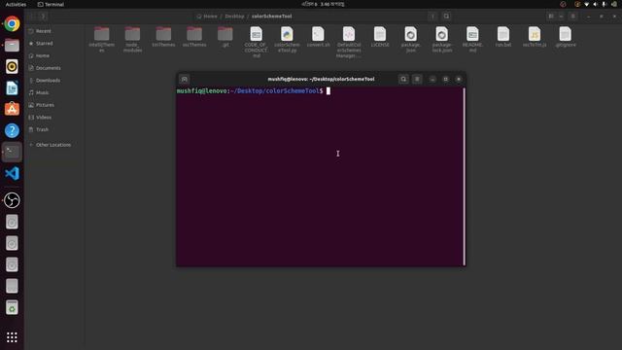Open Starred in Files sidebar
Screen dimensions: 622x350
click(x=54, y=43)
